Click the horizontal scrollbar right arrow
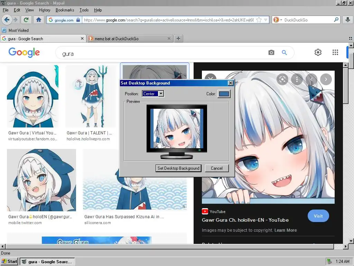Viewport: 354px width, 266px height. (345, 246)
